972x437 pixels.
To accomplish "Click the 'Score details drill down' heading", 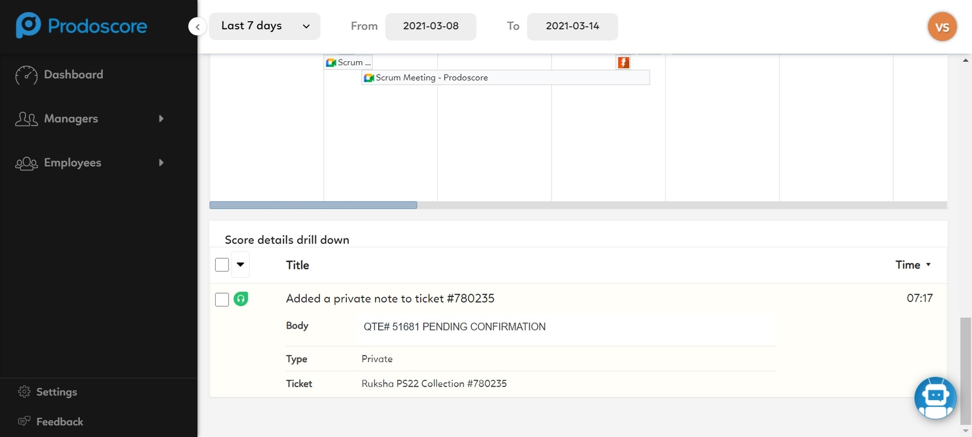I will (x=287, y=240).
